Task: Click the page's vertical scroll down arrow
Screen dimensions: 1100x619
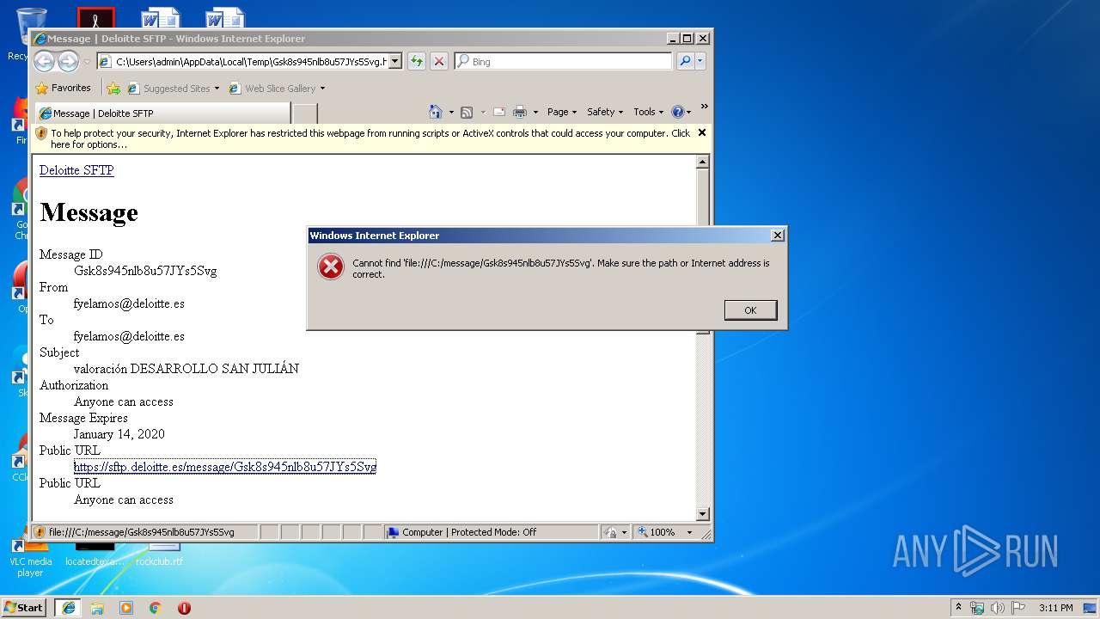Action: (702, 514)
